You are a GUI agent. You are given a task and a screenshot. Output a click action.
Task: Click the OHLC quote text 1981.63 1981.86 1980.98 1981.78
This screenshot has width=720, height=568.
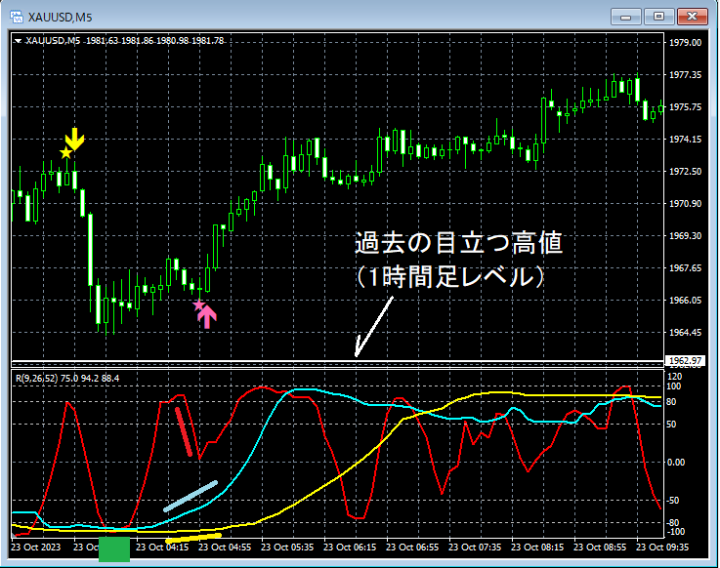pos(154,41)
